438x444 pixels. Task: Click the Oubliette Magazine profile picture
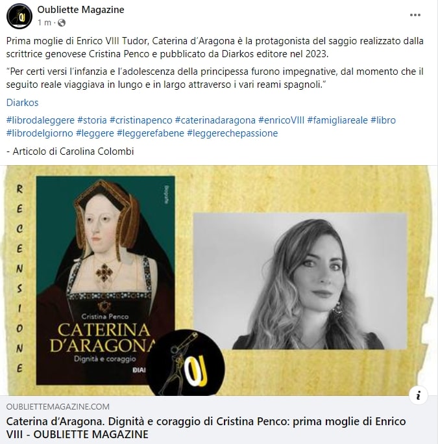(19, 16)
